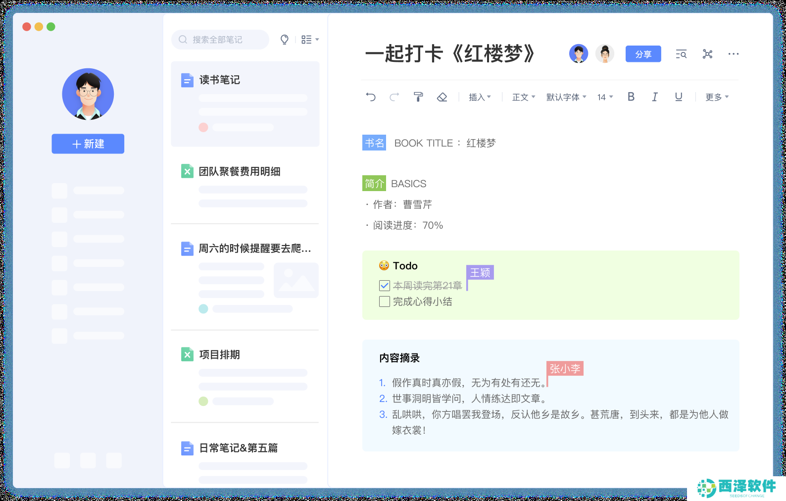This screenshot has height=501, width=786.
Task: Click the blue 书名 label tag
Action: [374, 143]
